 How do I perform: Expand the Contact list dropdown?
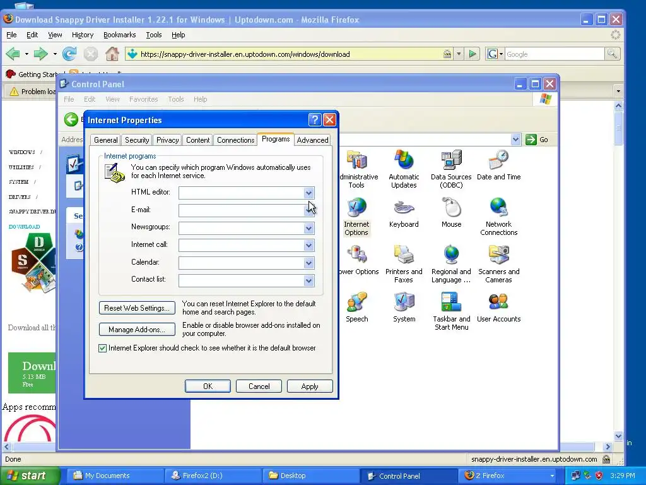click(x=308, y=280)
